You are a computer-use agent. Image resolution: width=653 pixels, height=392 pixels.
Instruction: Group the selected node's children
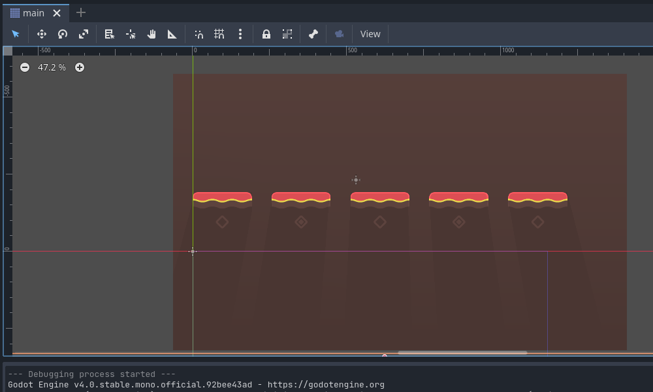point(287,34)
